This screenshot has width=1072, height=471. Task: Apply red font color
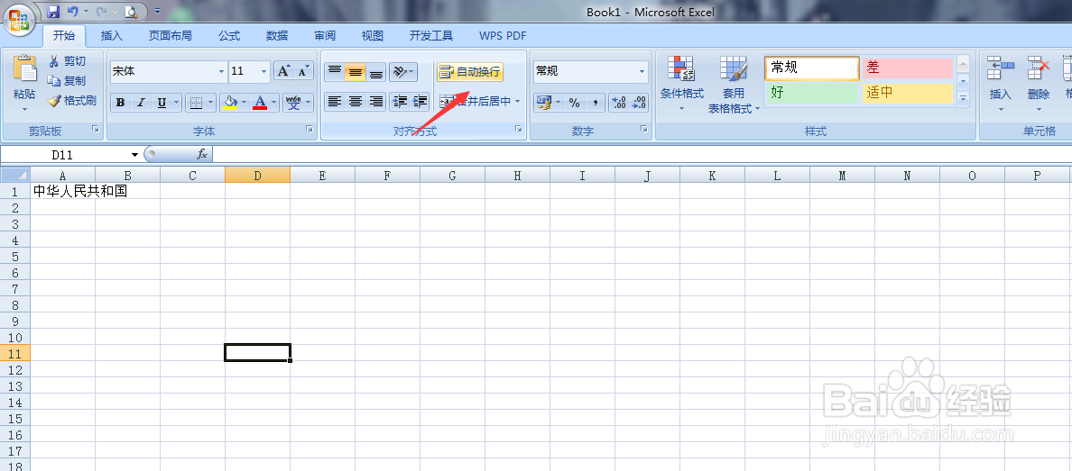[x=260, y=103]
